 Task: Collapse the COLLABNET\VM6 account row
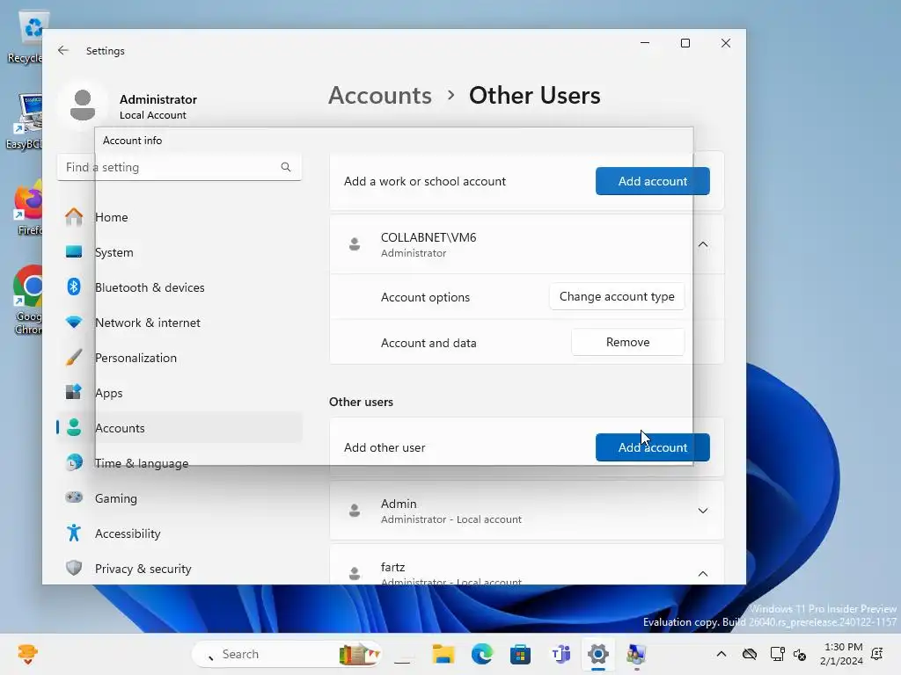tap(703, 244)
